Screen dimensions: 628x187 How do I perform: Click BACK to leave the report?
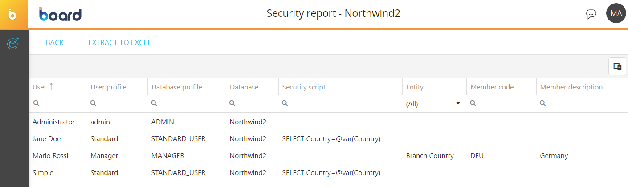pos(54,42)
